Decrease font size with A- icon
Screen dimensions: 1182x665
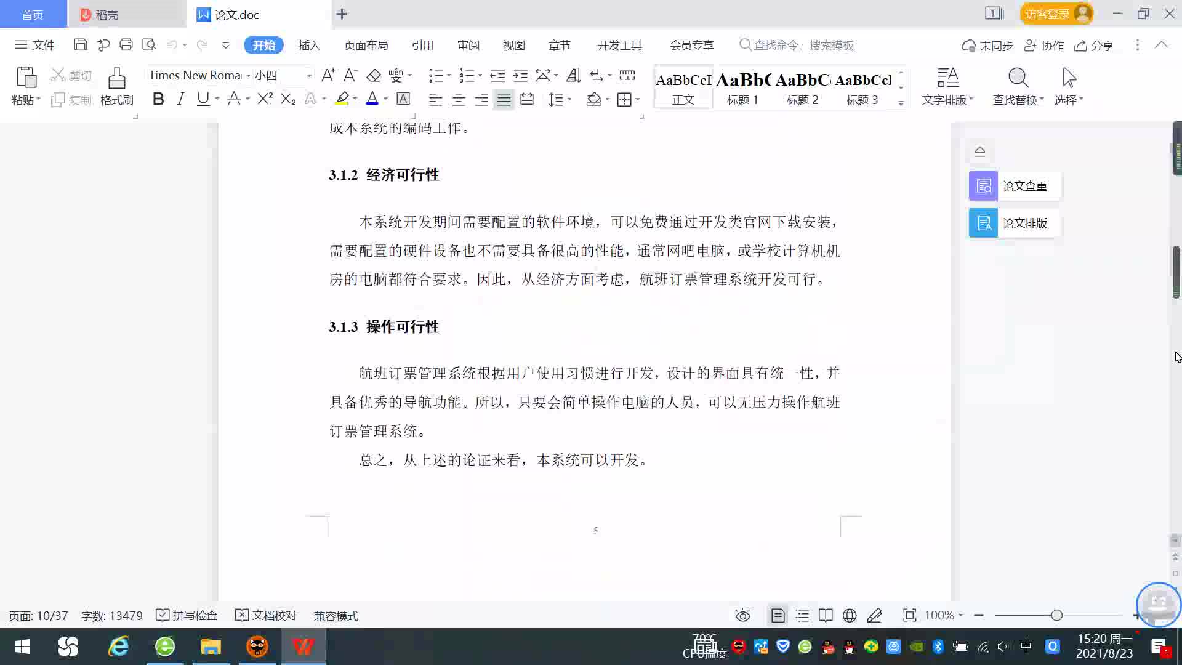tap(350, 75)
